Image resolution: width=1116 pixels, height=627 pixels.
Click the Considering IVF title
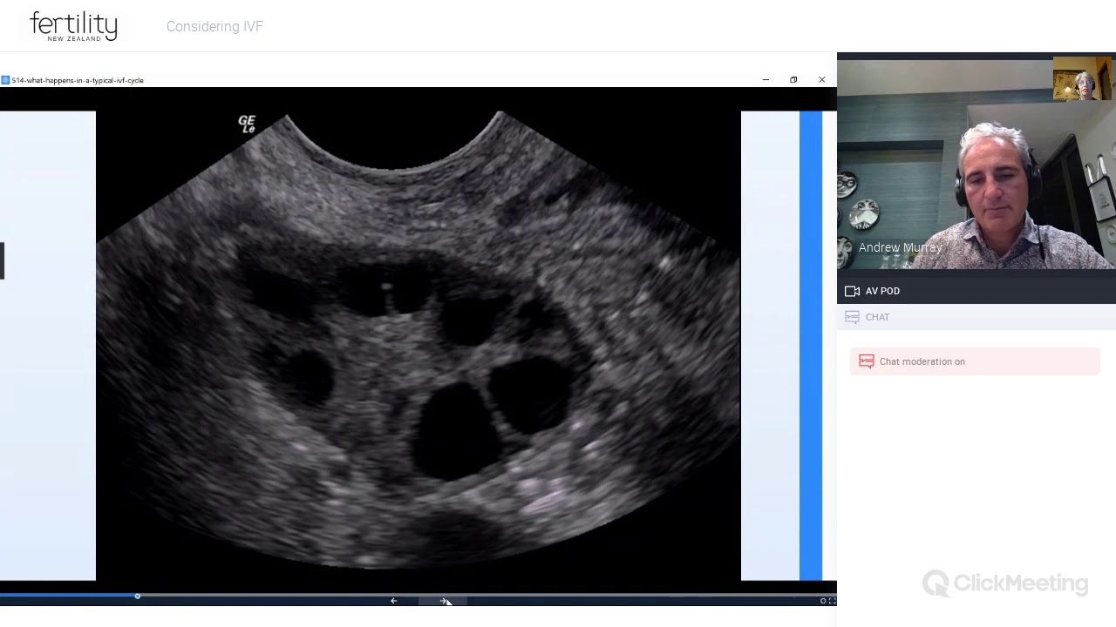point(214,27)
